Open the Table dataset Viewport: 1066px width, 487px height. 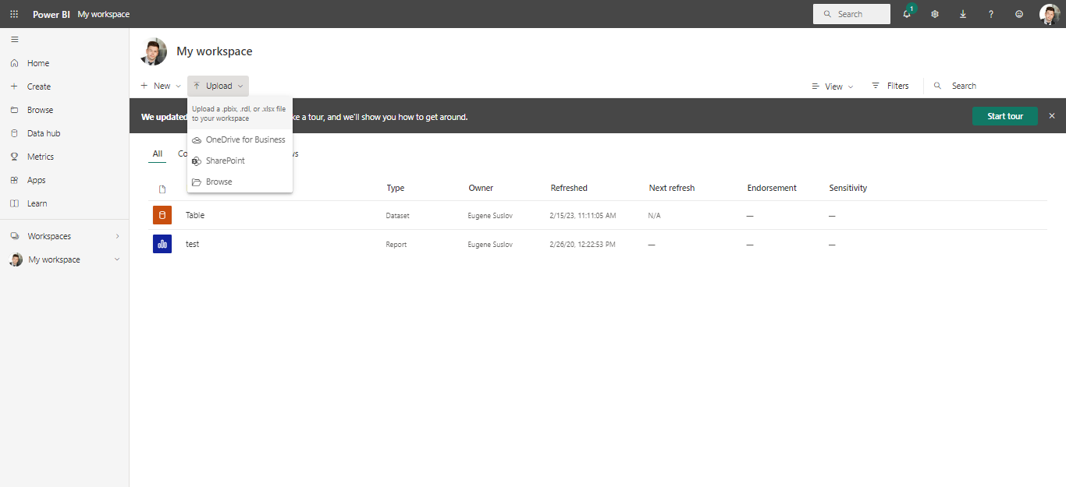[x=195, y=215]
